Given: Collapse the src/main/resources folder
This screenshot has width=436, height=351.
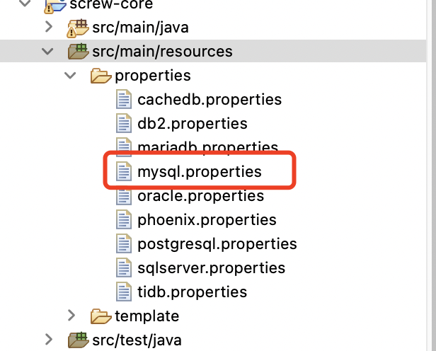Looking at the screenshot, I should coord(47,51).
